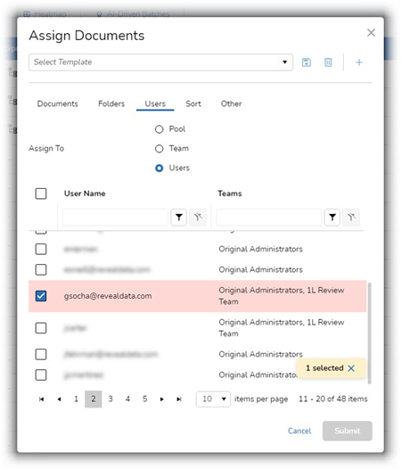Viewport: 401px width, 469px height.
Task: Click the gsocha@revealdata.com user name
Action: (108, 296)
